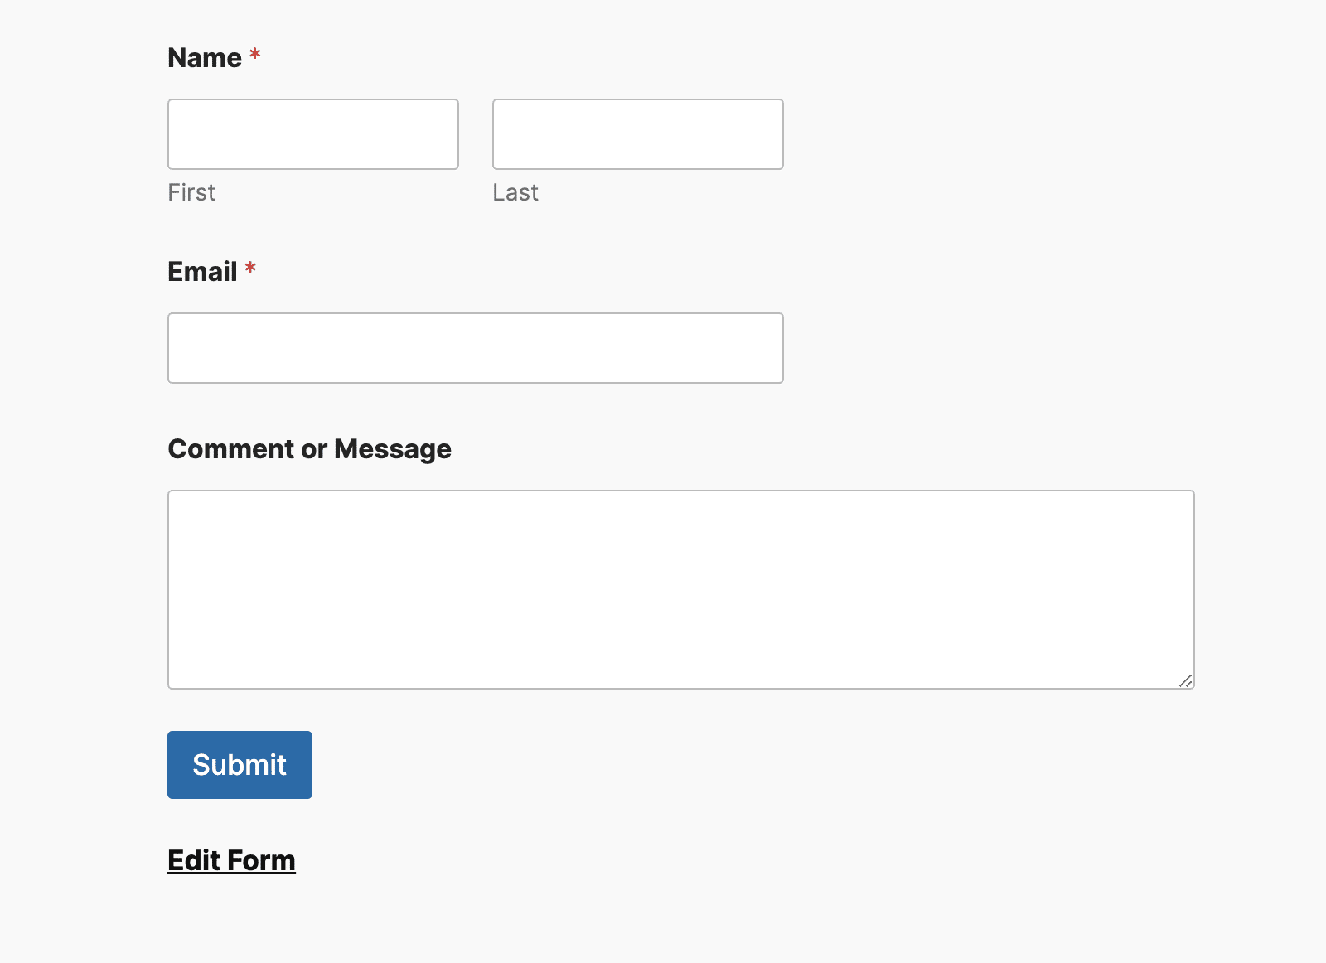
Task: Click the First sublabel under the name box
Action: pos(191,192)
